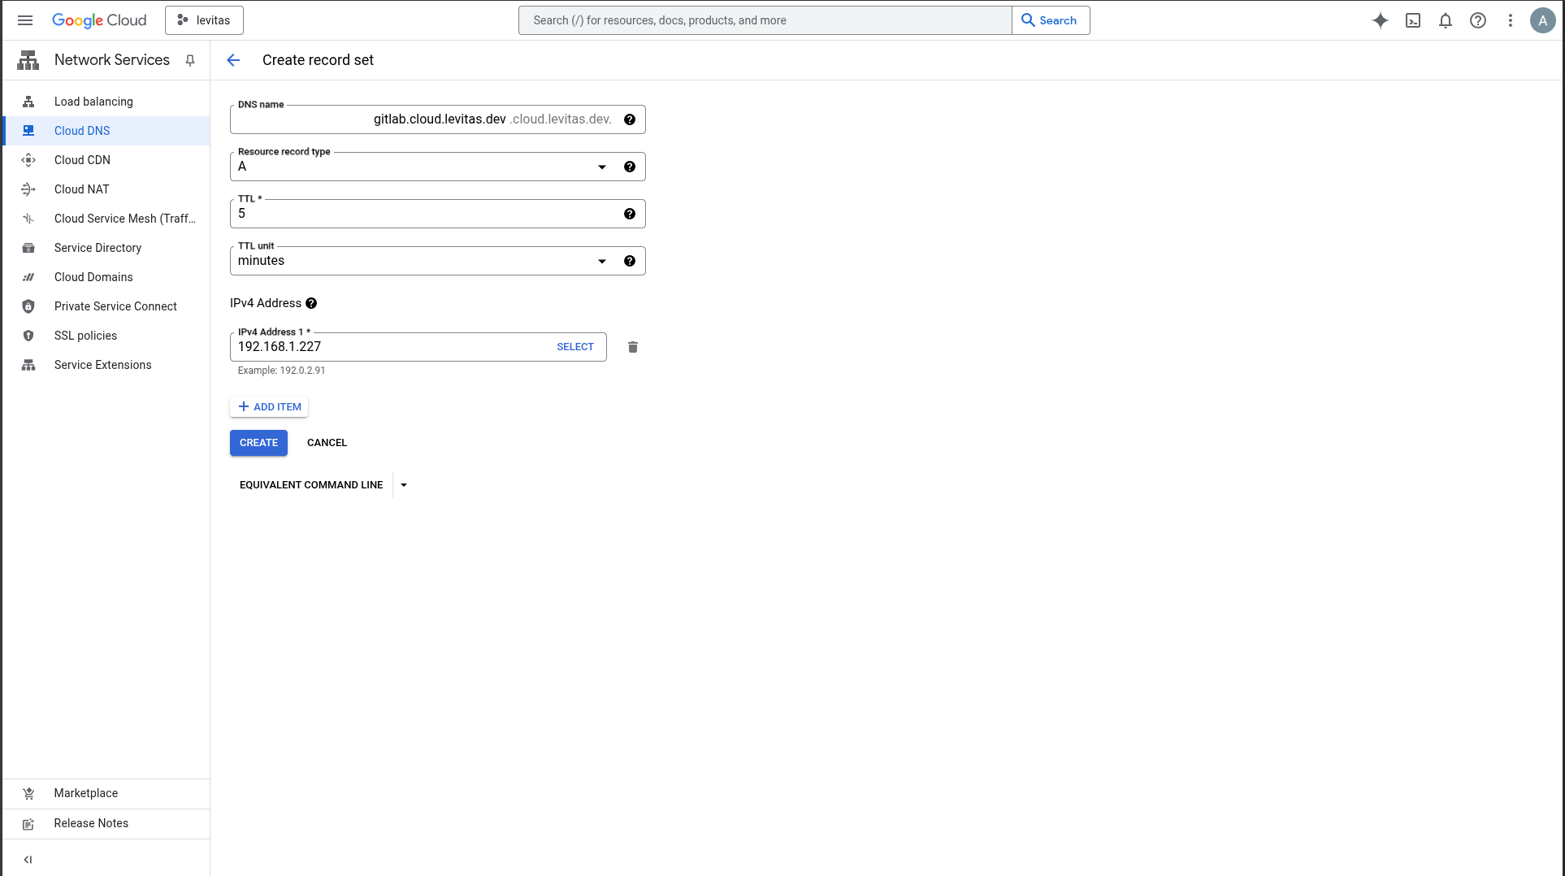This screenshot has width=1565, height=876.
Task: Open the main navigation hamburger menu
Action: [x=25, y=20]
